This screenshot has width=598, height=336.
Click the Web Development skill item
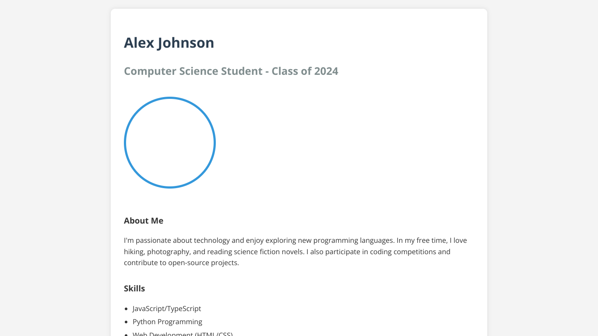point(183,334)
